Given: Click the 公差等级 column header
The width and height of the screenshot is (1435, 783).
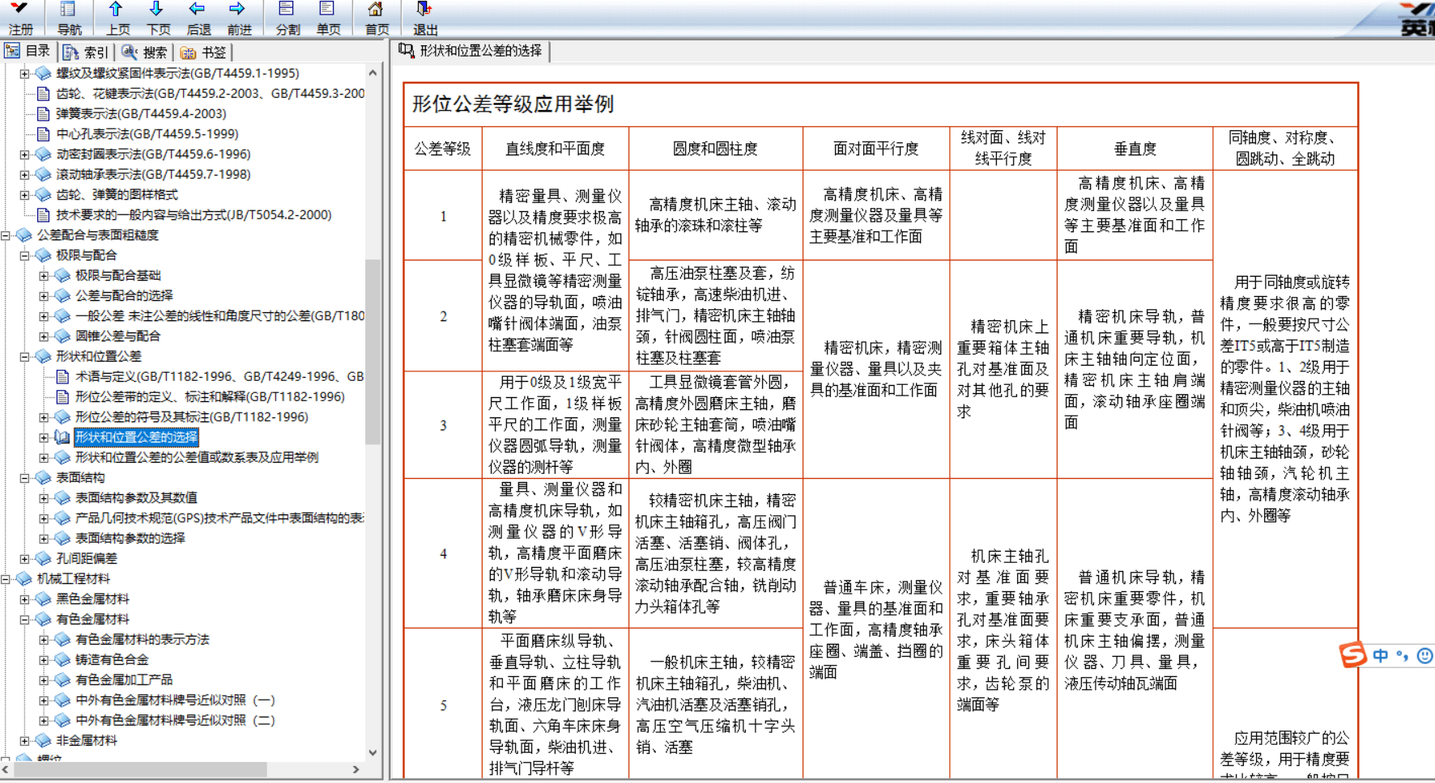Looking at the screenshot, I should pyautogui.click(x=442, y=149).
